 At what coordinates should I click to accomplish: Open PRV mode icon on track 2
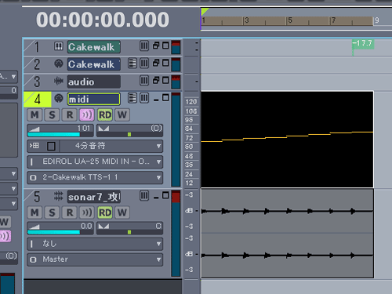pyautogui.click(x=132, y=64)
